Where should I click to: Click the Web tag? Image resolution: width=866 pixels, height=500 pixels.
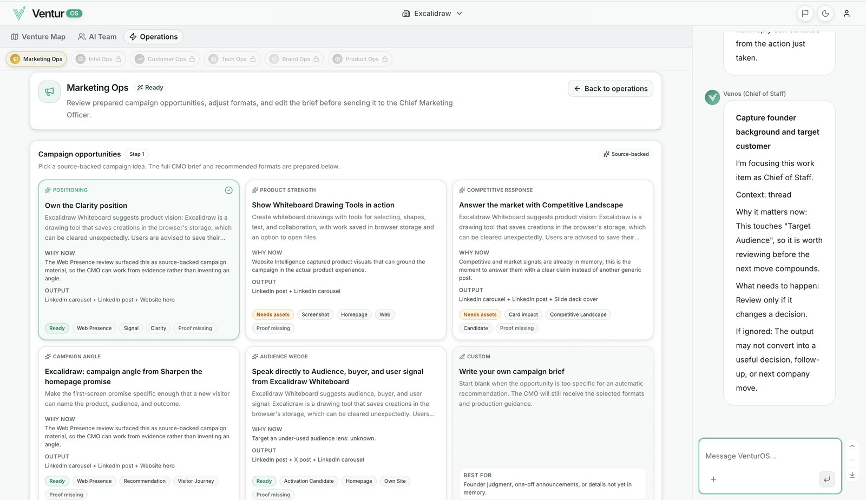tap(385, 315)
